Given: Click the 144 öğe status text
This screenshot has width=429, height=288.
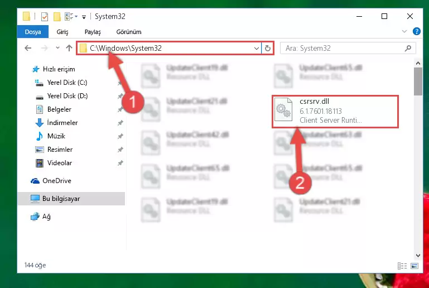Looking at the screenshot, I should click(35, 265).
